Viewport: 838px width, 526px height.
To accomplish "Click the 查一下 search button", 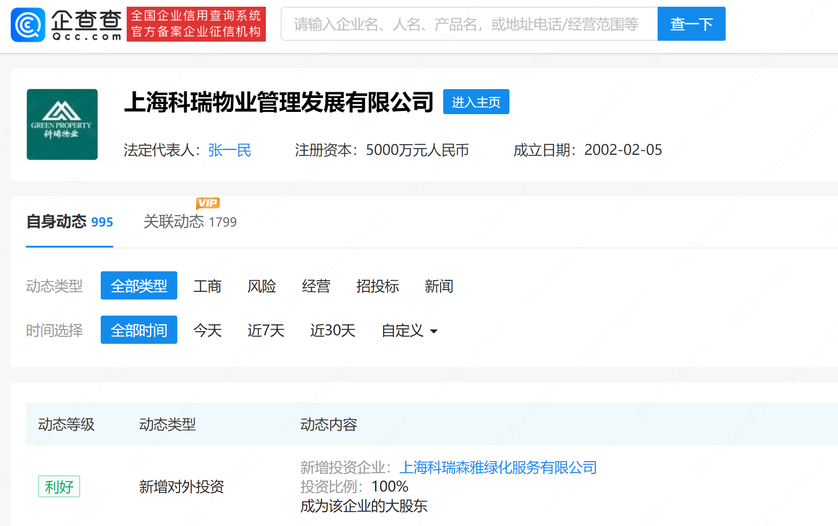I will [x=692, y=24].
